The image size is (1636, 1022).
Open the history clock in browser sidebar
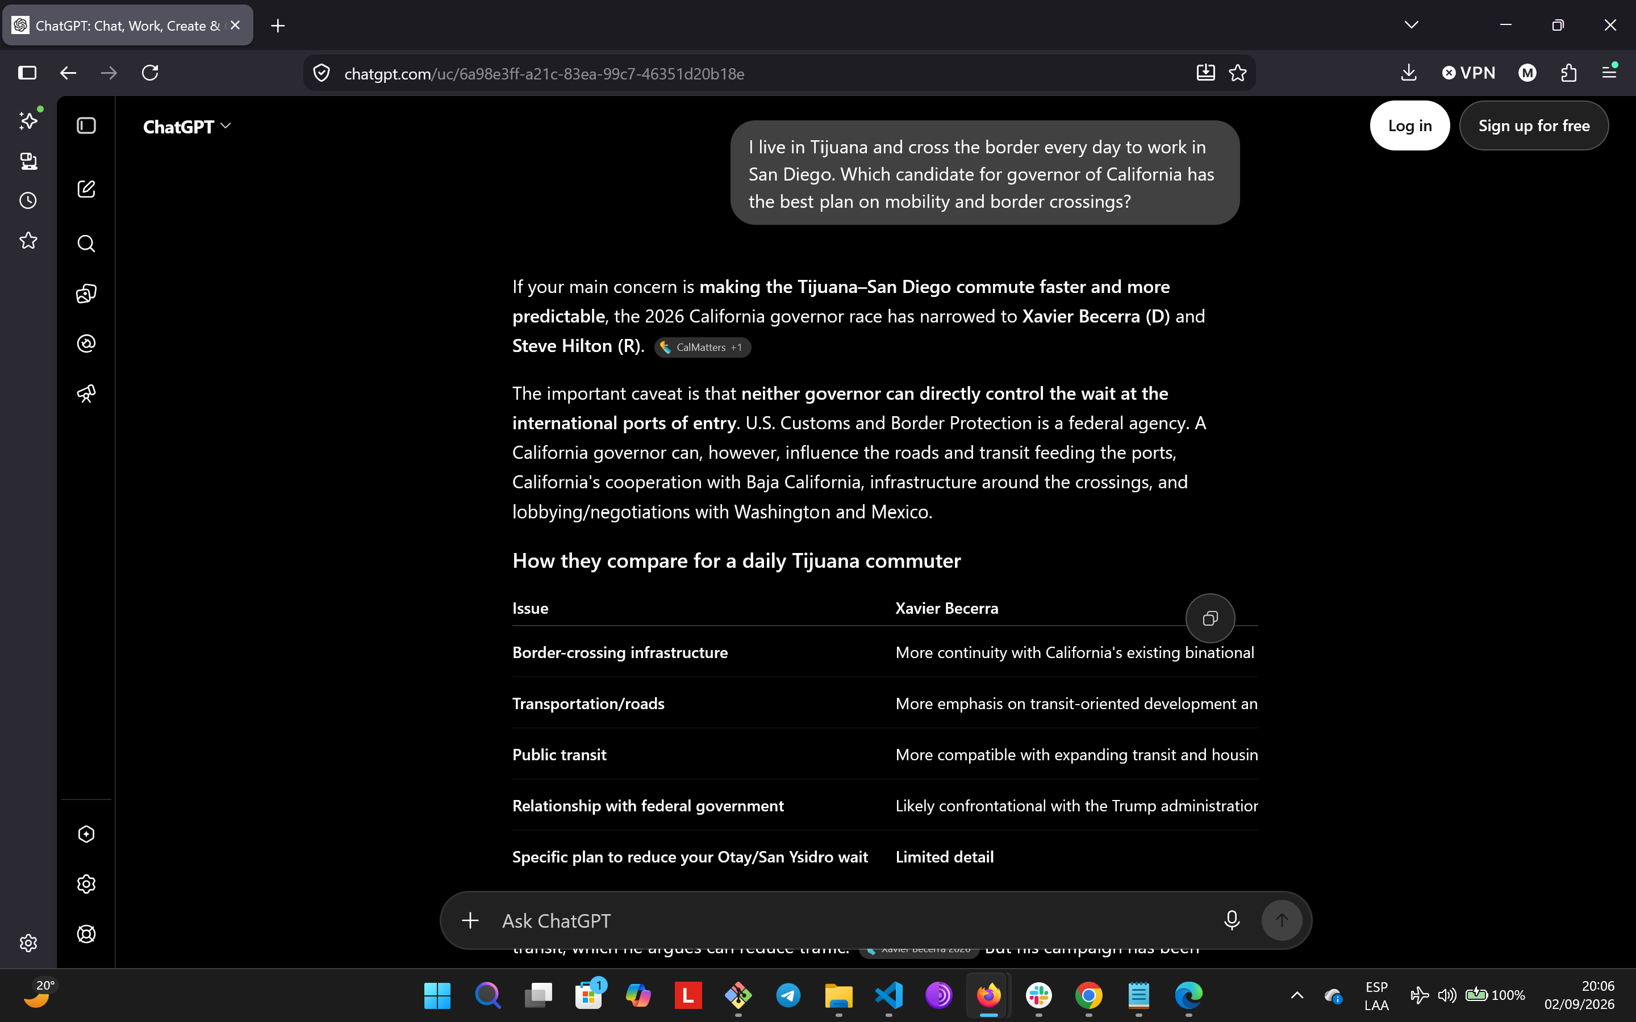(x=28, y=201)
